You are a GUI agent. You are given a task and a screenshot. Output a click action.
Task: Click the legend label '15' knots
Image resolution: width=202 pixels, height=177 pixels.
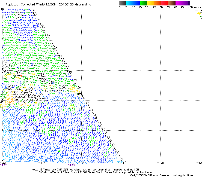pos(140,7)
